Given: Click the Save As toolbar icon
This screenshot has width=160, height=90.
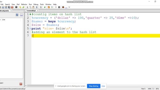Looking at the screenshot, I should tap(6, 7).
